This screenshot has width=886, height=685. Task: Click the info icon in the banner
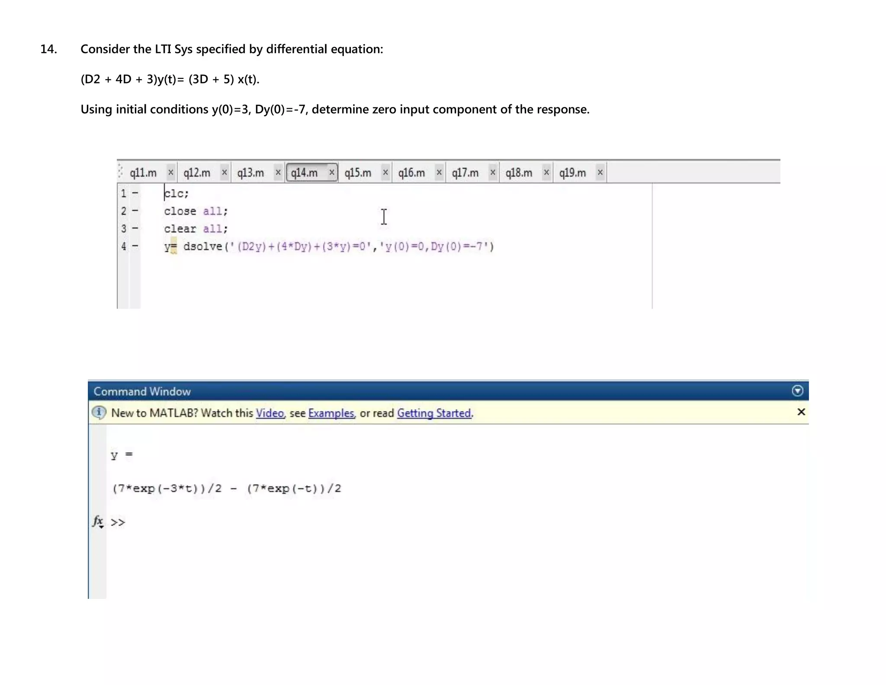pos(99,412)
